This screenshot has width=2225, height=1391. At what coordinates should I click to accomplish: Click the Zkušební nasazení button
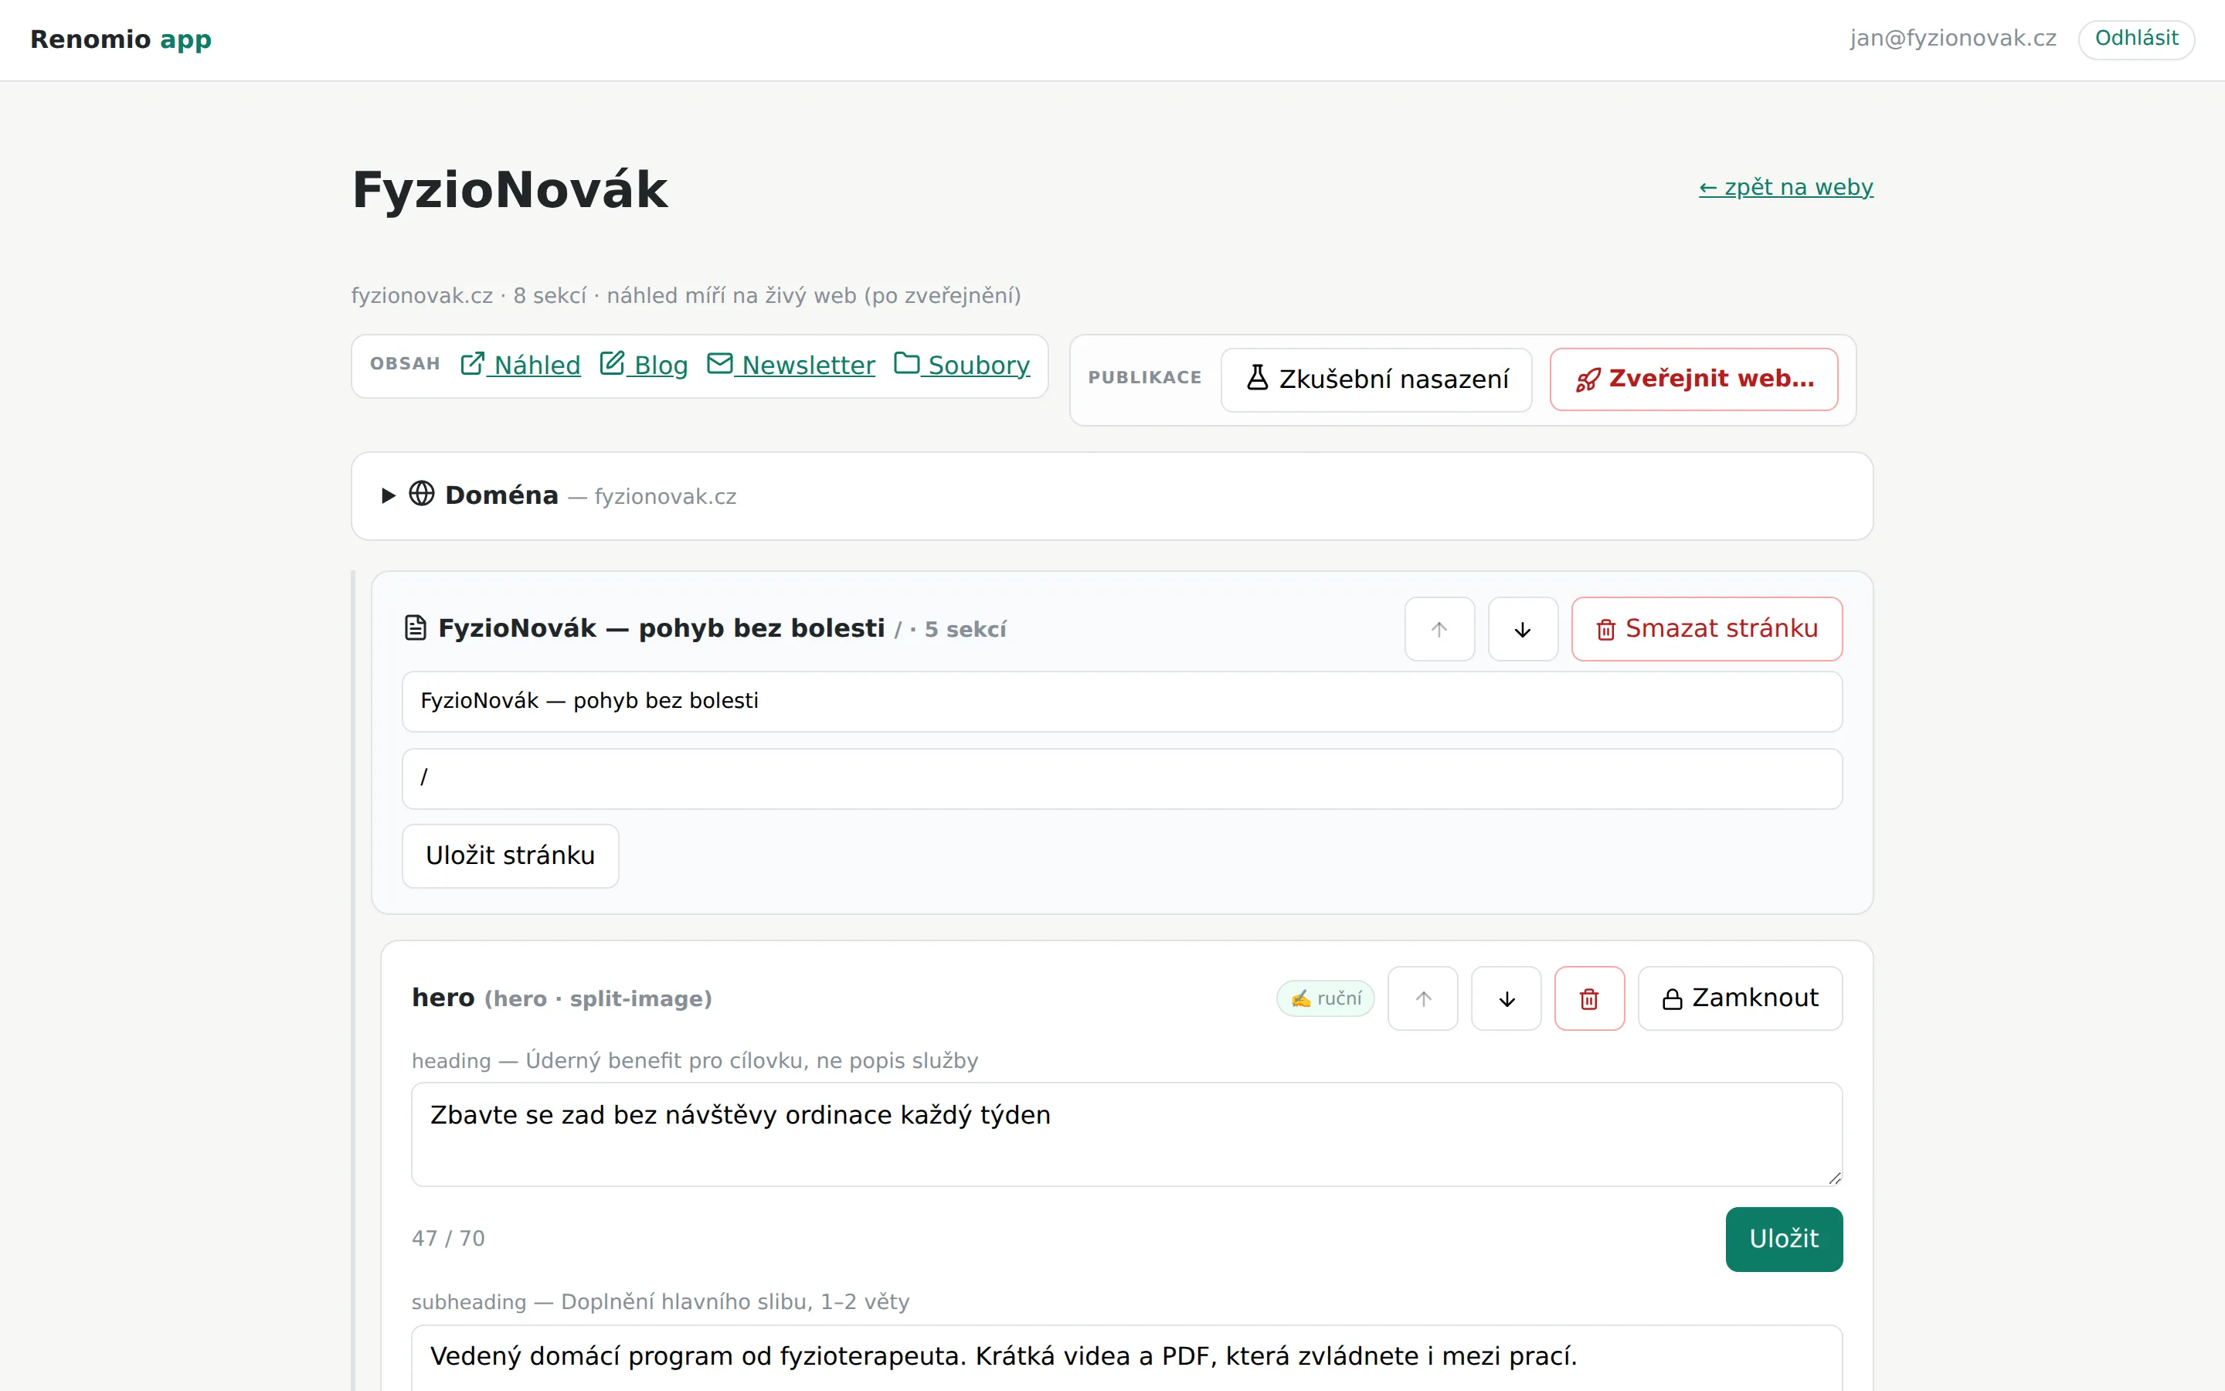(x=1377, y=379)
